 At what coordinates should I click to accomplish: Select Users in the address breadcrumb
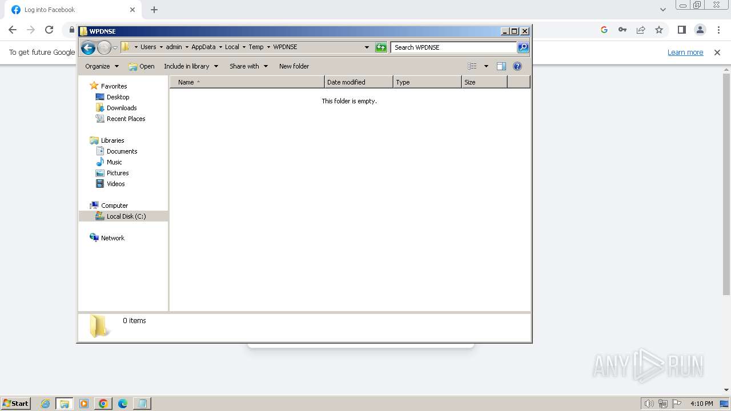pos(148,47)
